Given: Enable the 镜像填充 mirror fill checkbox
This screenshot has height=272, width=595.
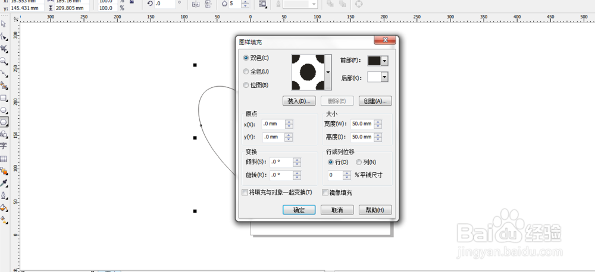Looking at the screenshot, I should click(x=325, y=192).
